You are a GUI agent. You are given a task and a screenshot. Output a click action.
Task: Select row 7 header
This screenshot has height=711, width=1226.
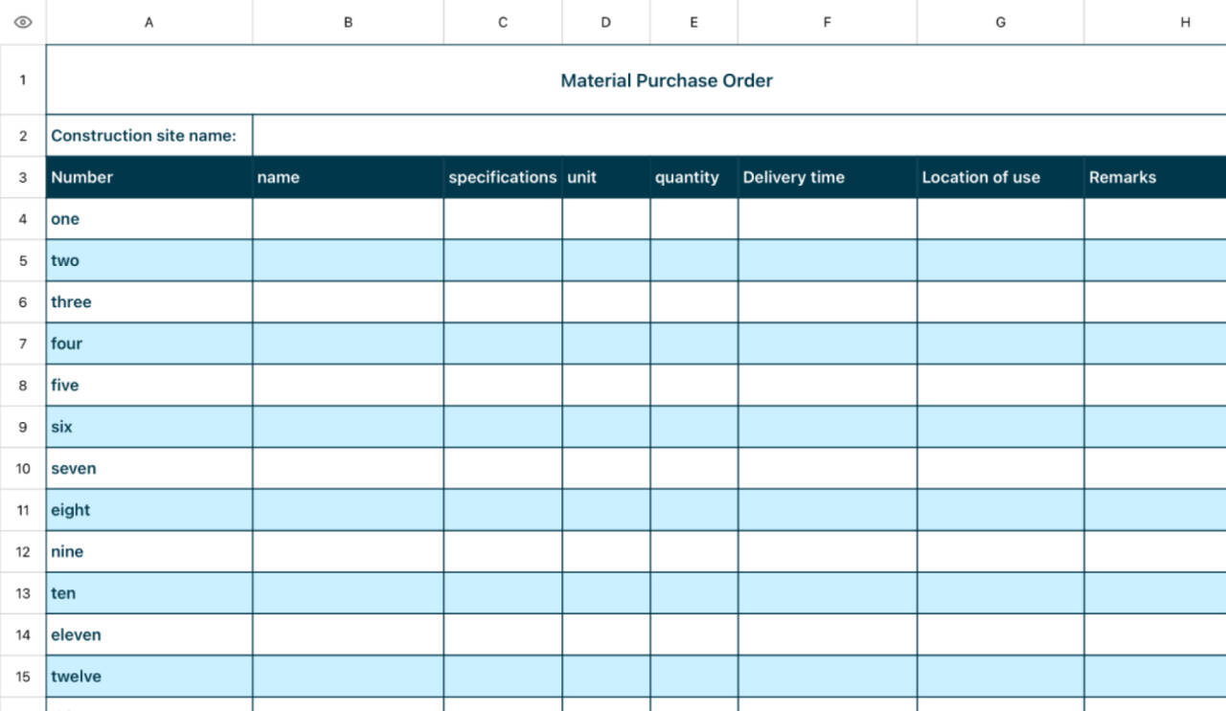click(x=23, y=344)
